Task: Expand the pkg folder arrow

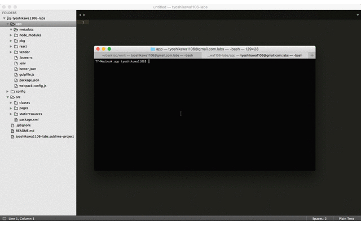Action: [x=11, y=40]
